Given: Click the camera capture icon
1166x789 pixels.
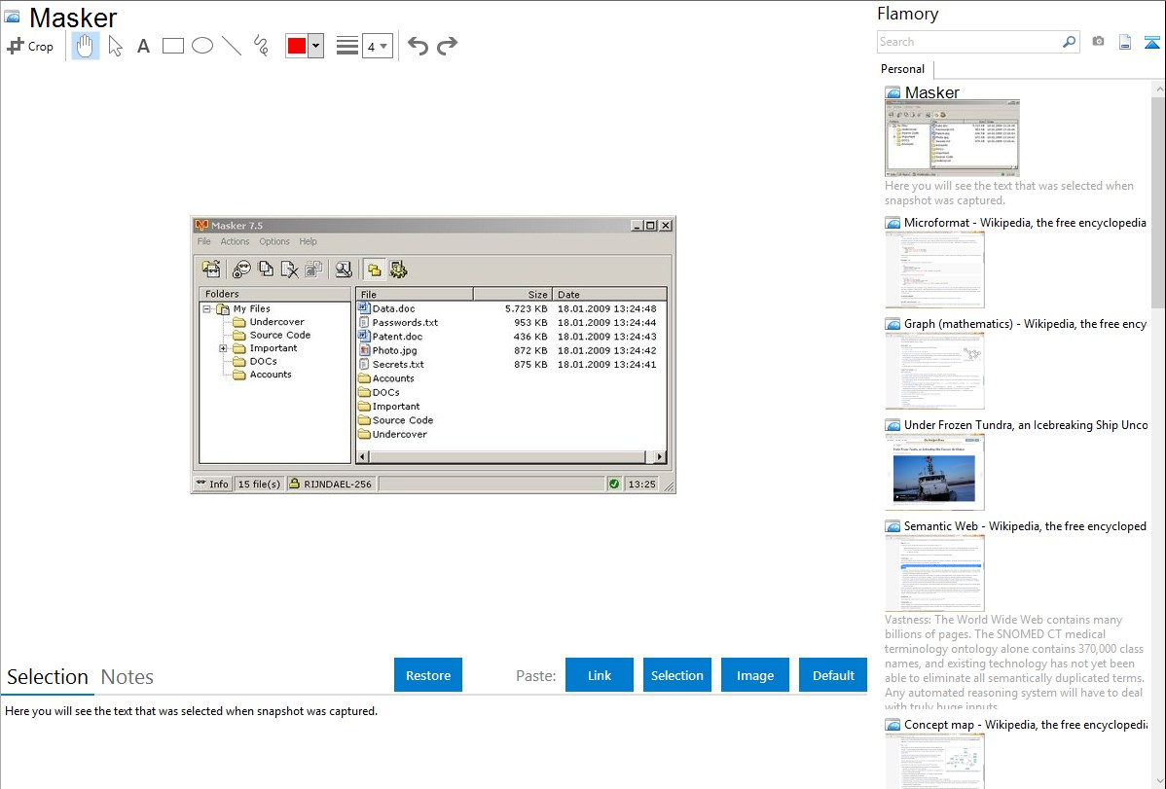Looking at the screenshot, I should 1098,42.
